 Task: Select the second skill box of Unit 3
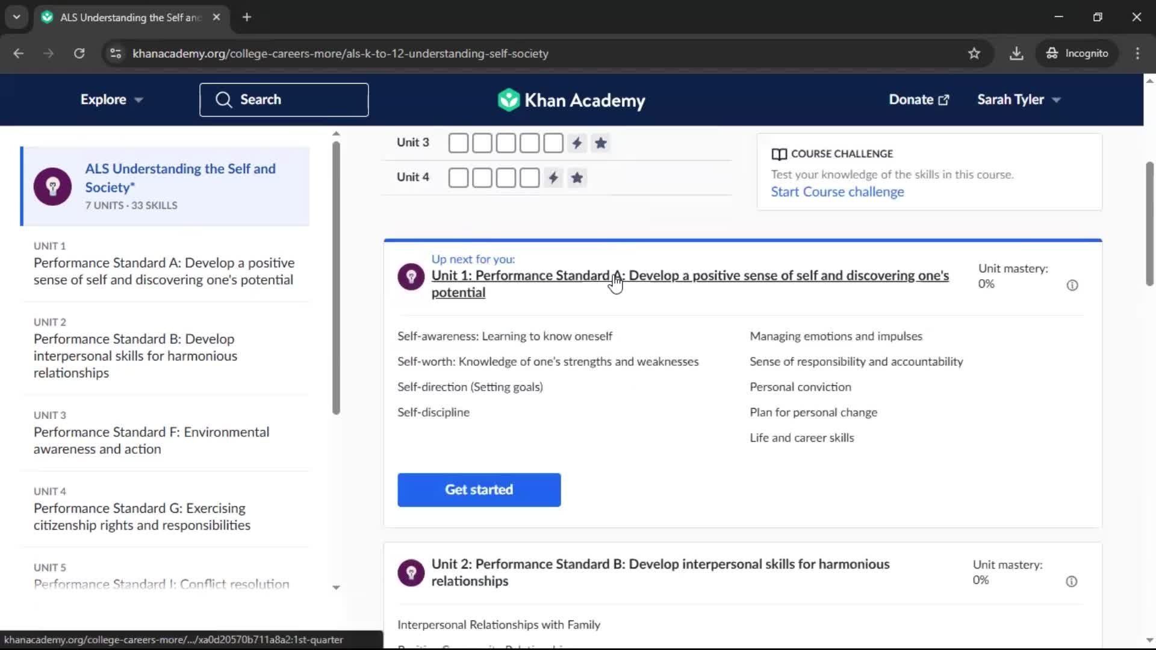click(x=482, y=143)
